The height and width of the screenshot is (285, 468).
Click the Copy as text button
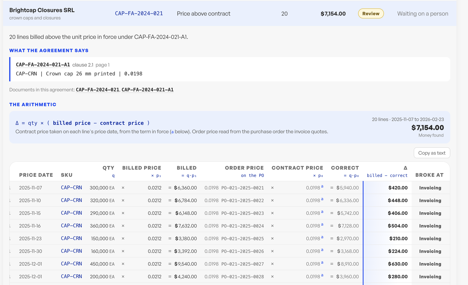point(432,153)
